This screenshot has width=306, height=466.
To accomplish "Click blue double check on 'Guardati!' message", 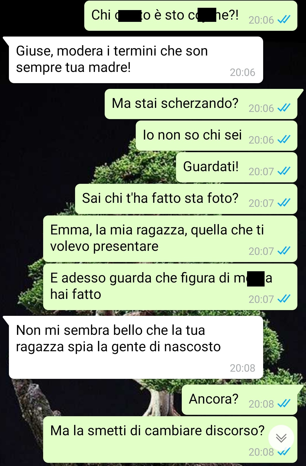I will (284, 171).
